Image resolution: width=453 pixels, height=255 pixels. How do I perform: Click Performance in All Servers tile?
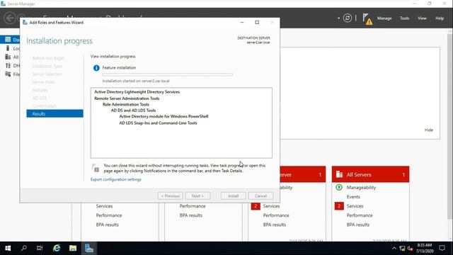click(360, 215)
